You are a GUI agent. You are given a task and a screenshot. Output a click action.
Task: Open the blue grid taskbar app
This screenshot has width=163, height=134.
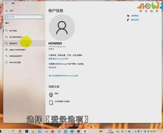40,131
